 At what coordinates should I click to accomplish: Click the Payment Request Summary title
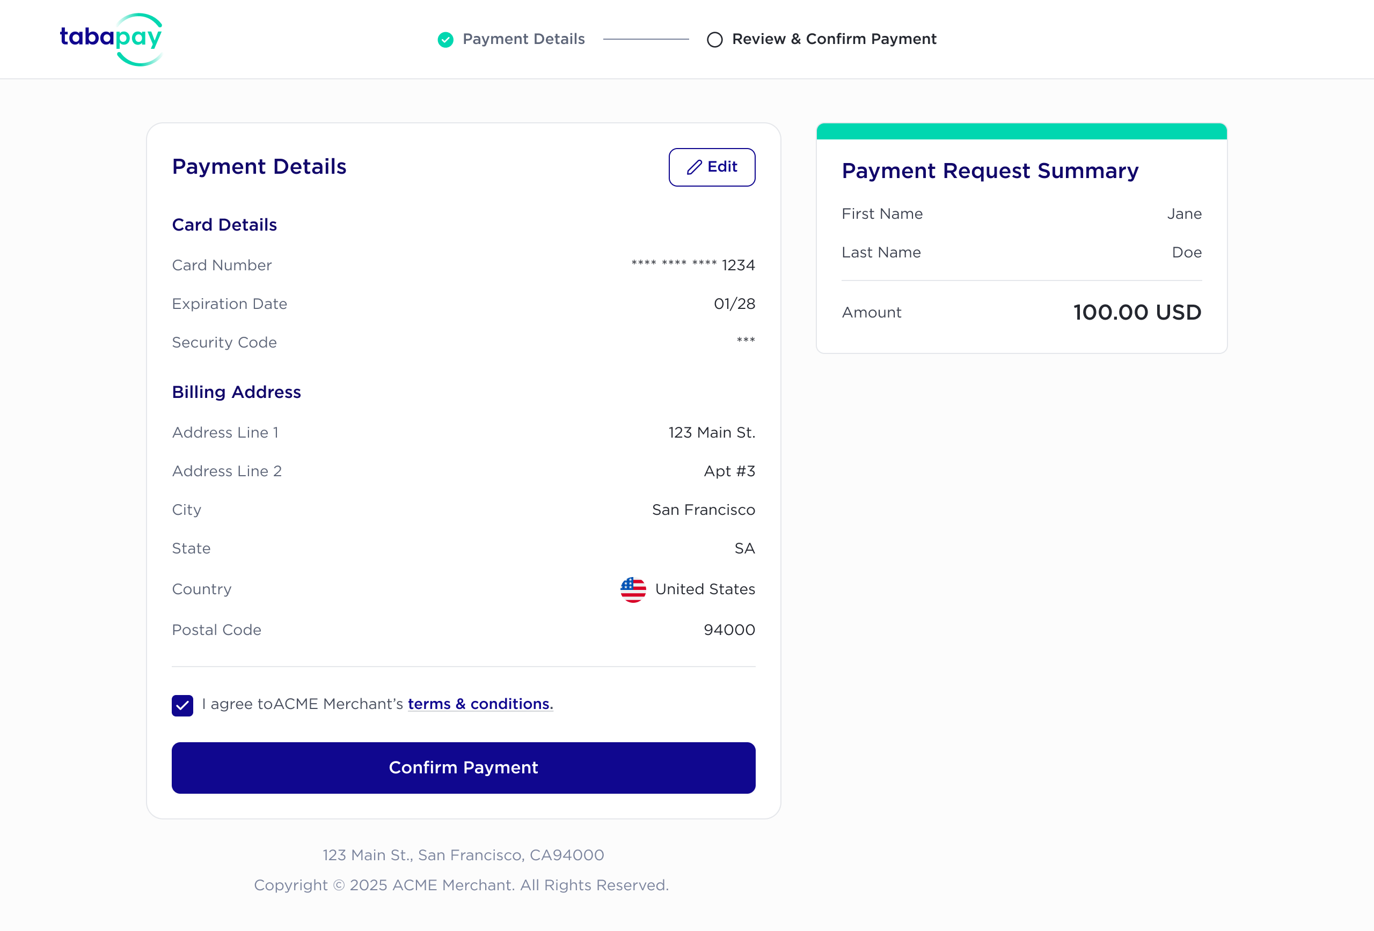[x=990, y=171]
